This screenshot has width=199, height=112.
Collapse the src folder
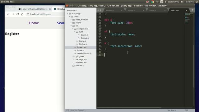coord(71,26)
